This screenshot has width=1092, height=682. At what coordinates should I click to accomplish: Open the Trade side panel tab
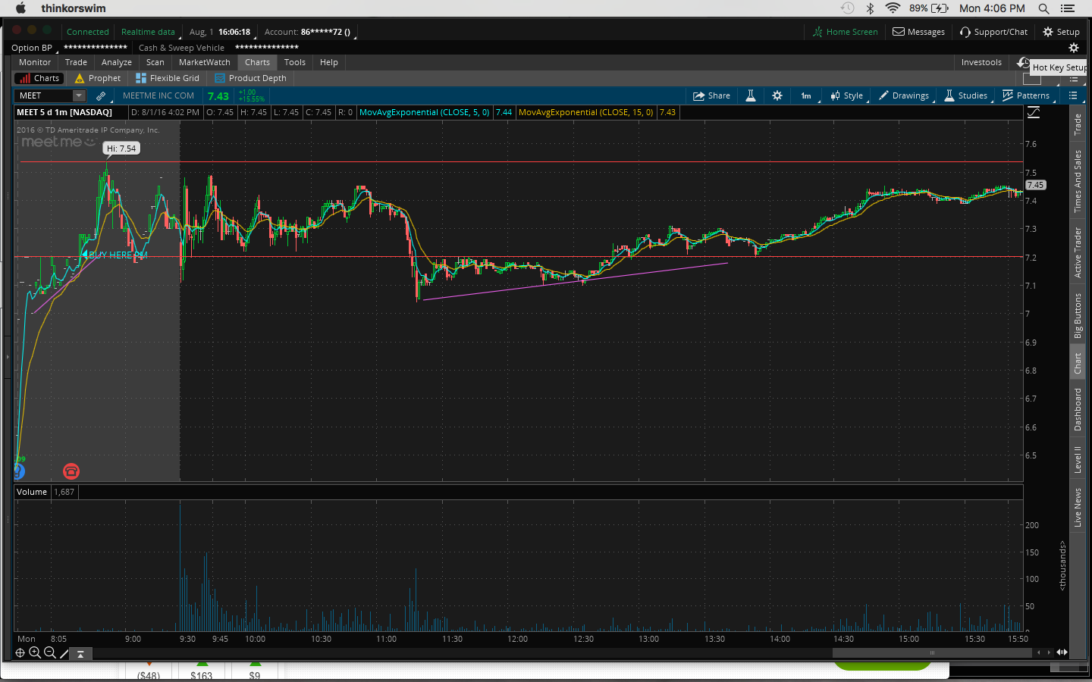coord(1078,124)
